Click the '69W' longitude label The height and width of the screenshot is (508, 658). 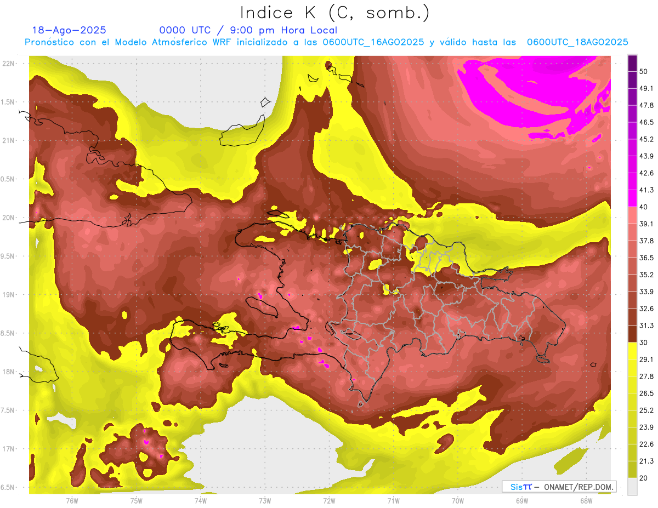click(522, 500)
